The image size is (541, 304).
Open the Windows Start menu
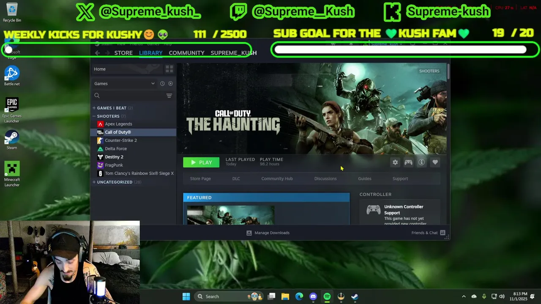point(186,296)
